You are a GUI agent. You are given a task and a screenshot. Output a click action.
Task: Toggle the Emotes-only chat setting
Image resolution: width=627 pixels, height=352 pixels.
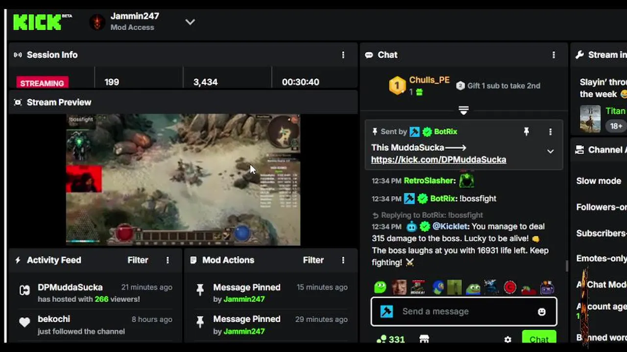[602, 259]
